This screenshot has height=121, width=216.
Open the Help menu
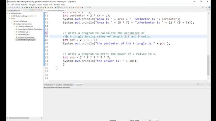click(63, 5)
